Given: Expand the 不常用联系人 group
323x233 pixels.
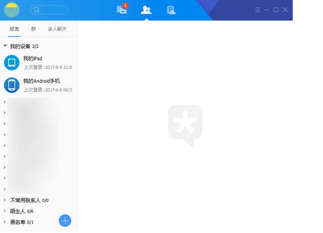Looking at the screenshot, I should click(5, 200).
